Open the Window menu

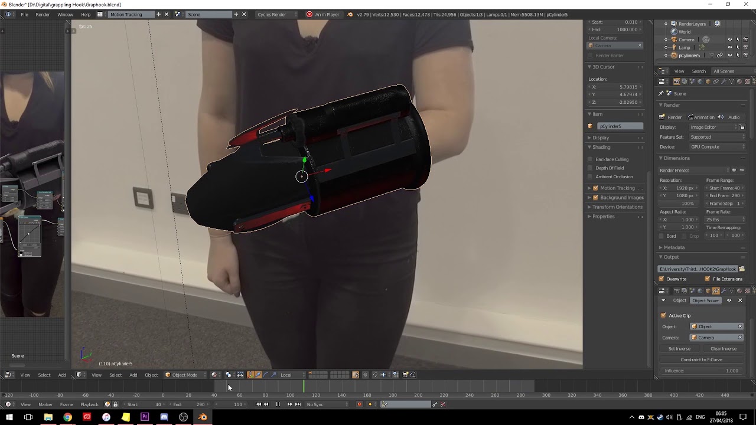(65, 14)
